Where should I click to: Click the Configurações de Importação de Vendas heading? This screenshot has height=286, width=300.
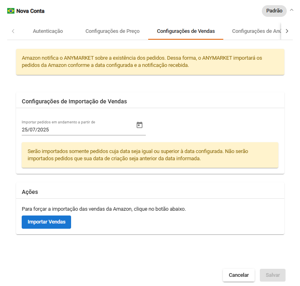tap(74, 101)
